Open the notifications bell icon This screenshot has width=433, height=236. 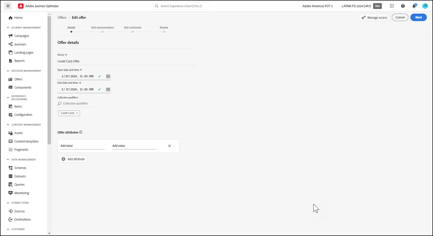coord(414,6)
